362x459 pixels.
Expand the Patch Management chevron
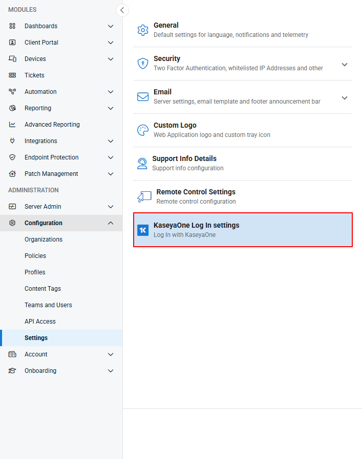click(x=111, y=174)
